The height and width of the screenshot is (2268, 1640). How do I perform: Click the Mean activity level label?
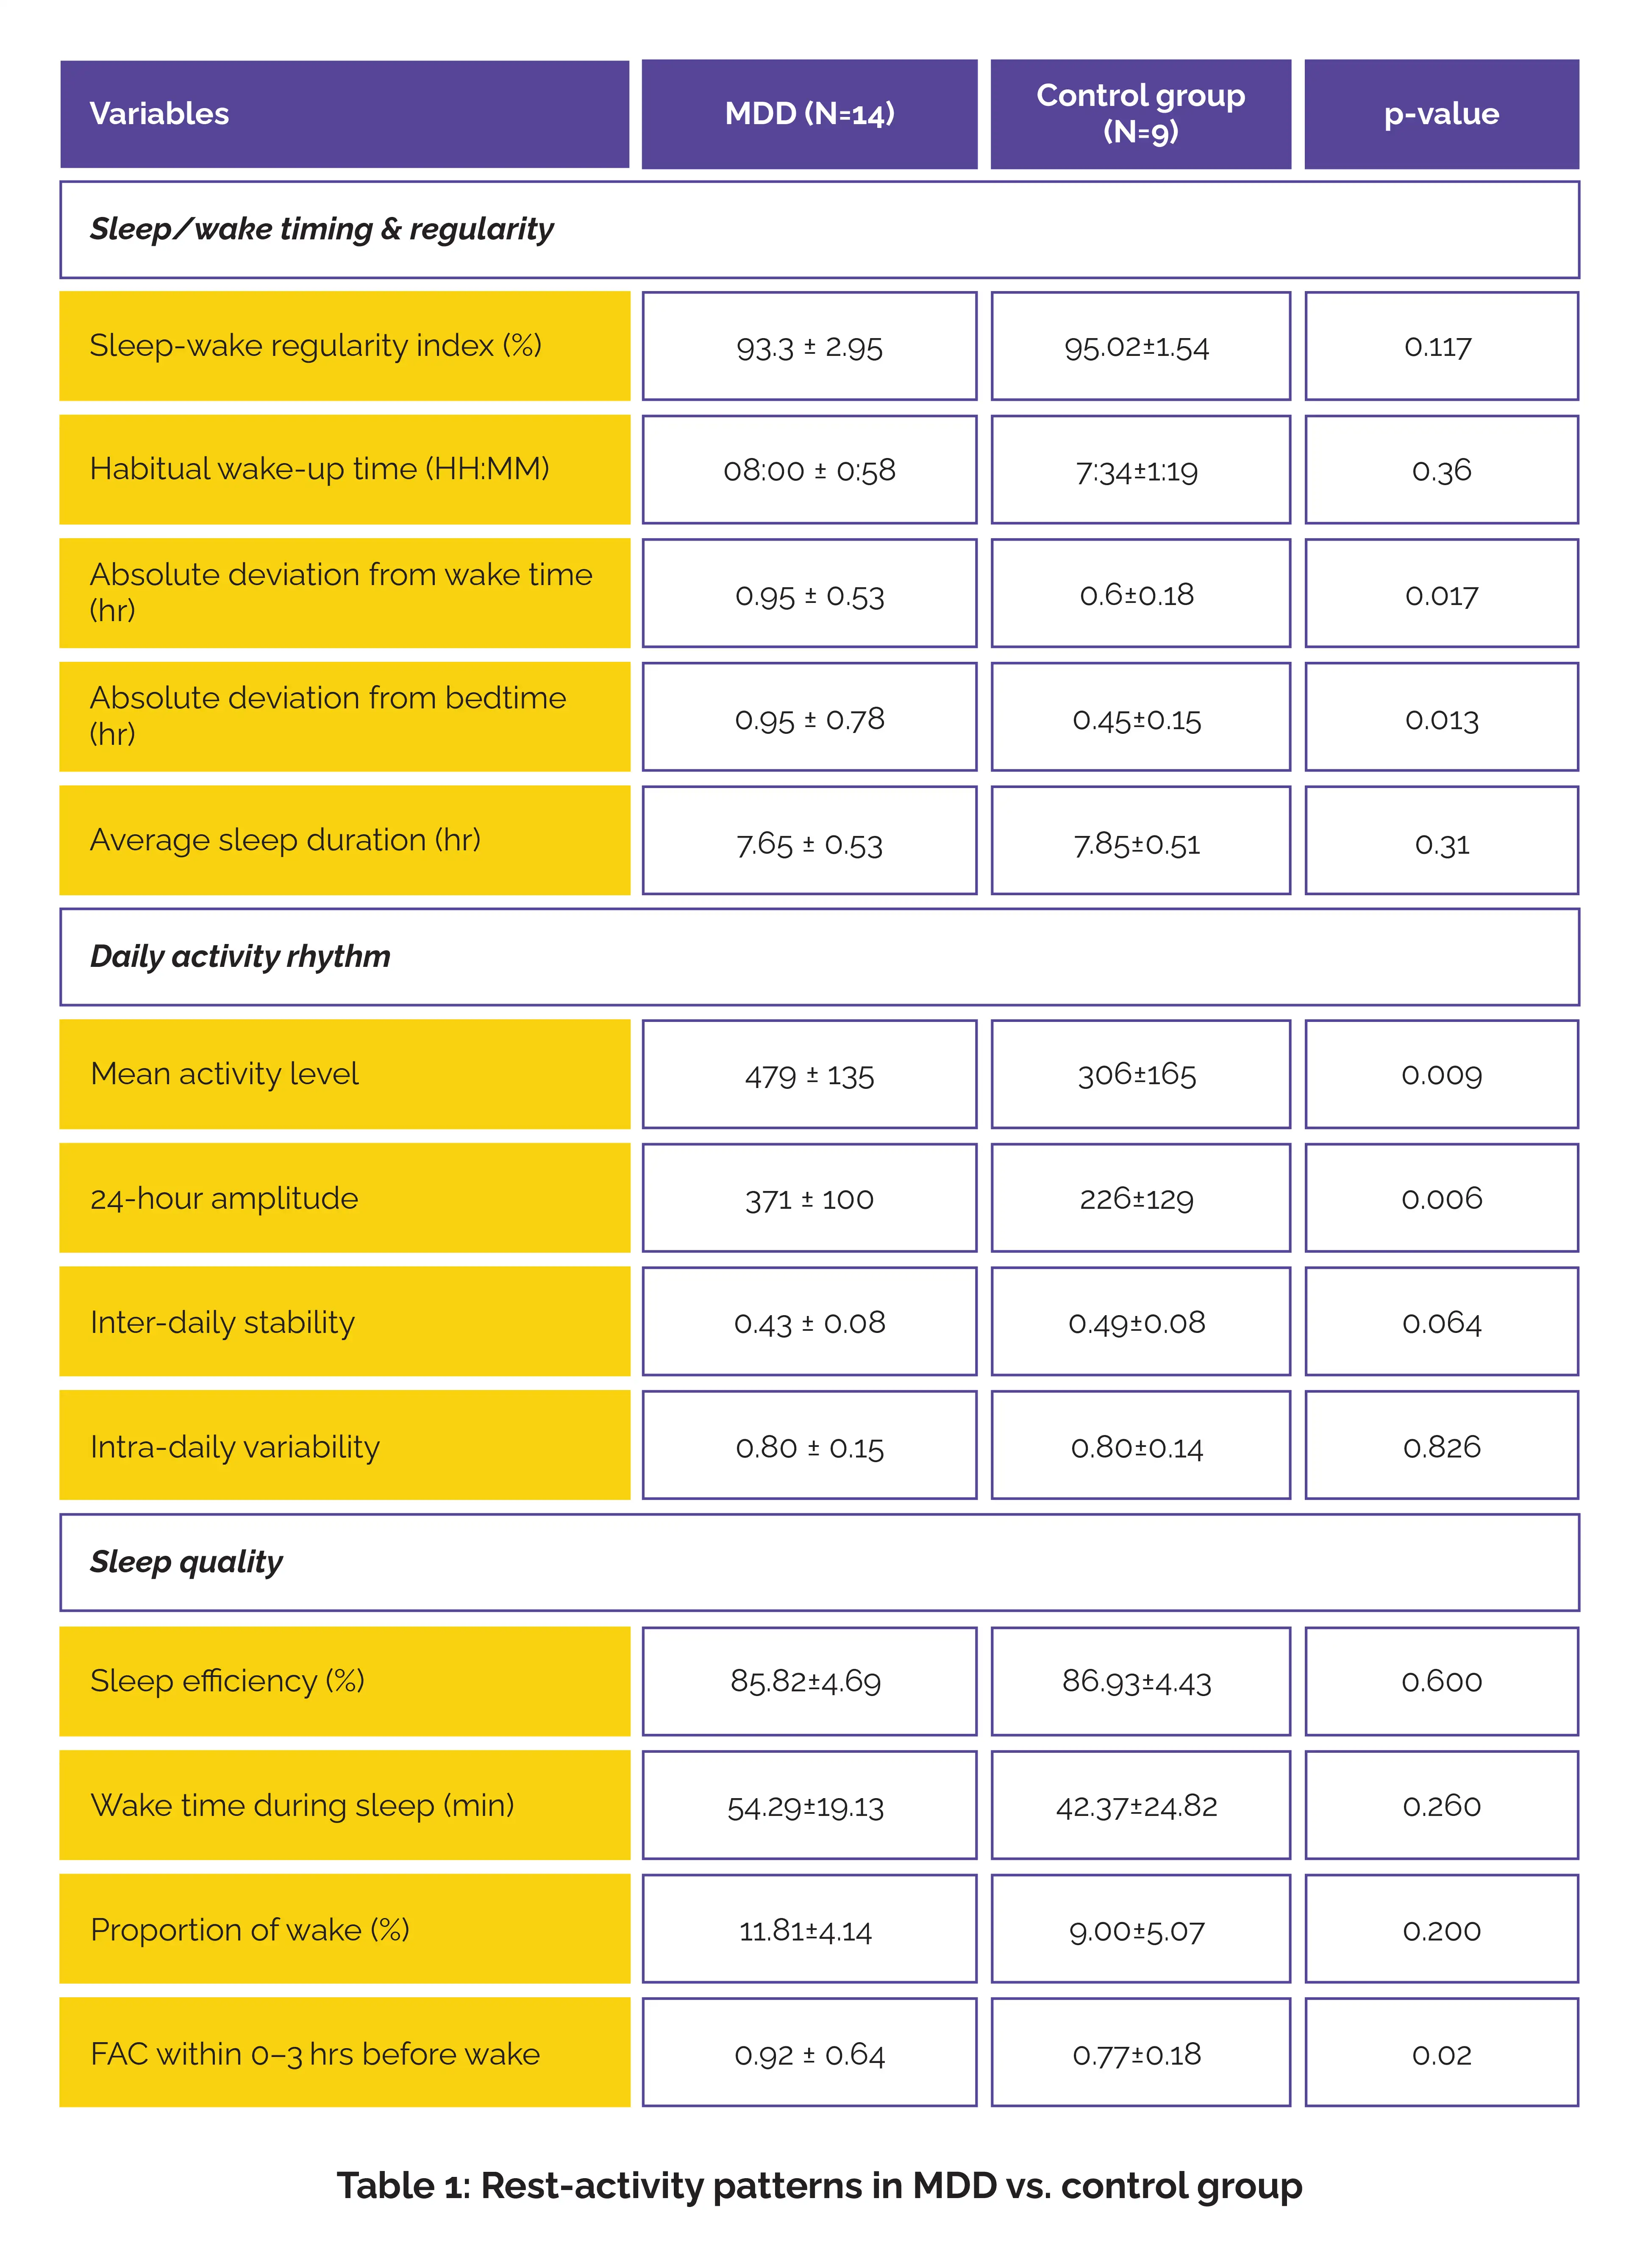(x=224, y=1074)
